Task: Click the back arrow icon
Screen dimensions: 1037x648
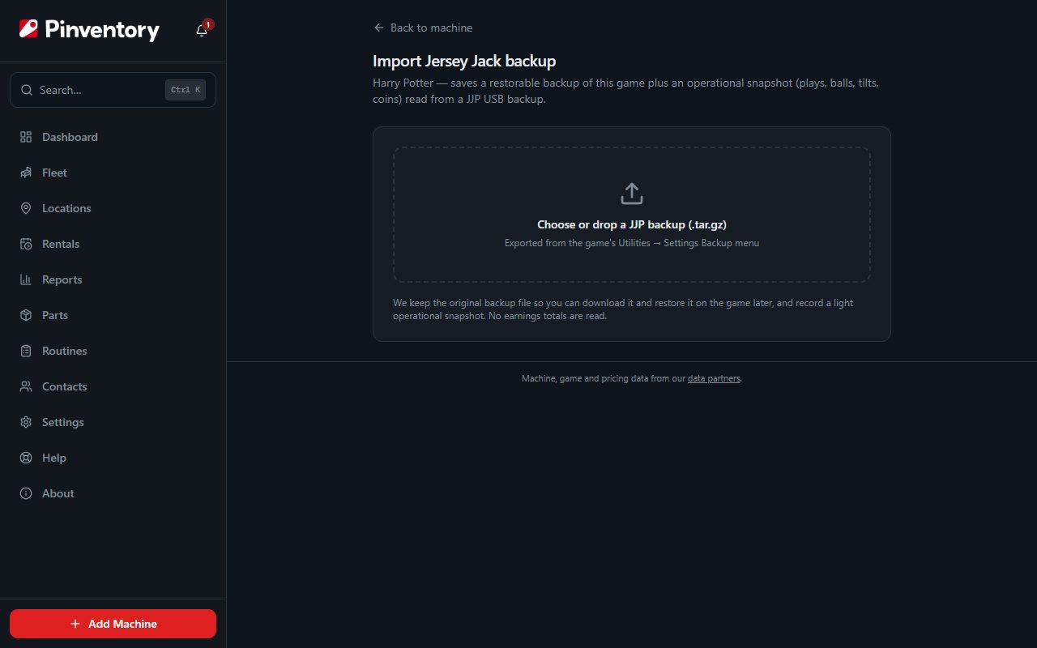Action: click(x=378, y=28)
